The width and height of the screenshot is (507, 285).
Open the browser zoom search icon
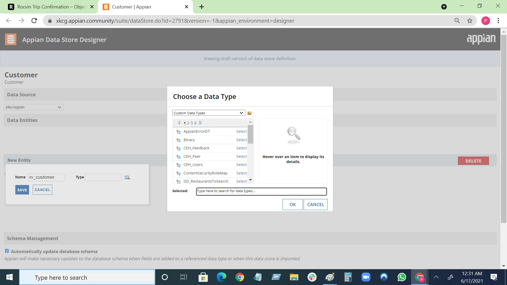[x=457, y=21]
